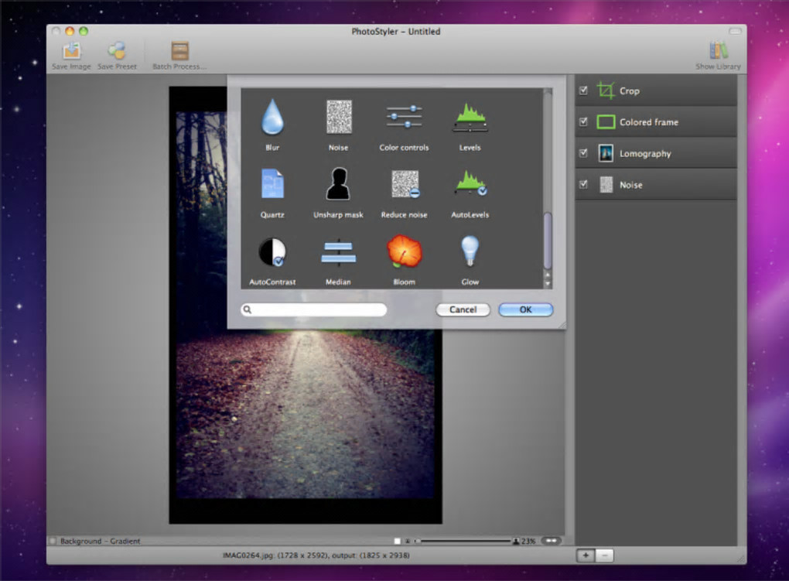The image size is (789, 581).
Task: Choose the AutoContrast filter
Action: (x=272, y=252)
